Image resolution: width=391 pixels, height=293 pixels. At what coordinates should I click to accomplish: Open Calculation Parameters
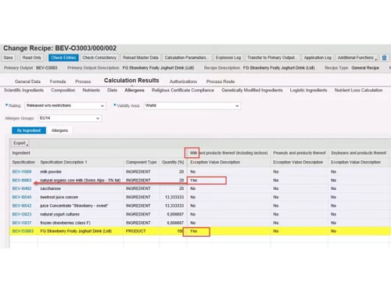186,58
